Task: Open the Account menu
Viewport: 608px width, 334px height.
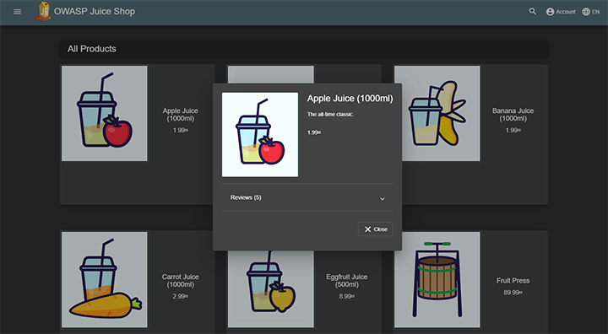Action: (x=561, y=12)
